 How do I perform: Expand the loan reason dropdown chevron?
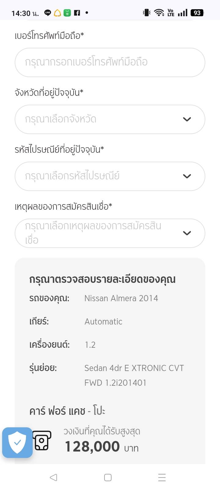click(187, 233)
